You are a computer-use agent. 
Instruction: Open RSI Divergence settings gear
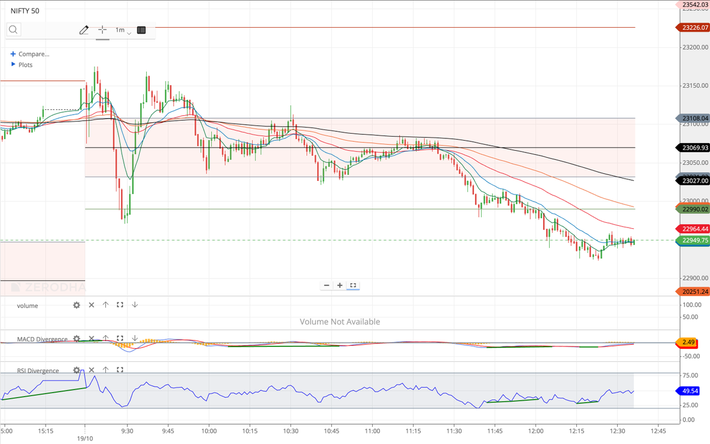(76, 370)
